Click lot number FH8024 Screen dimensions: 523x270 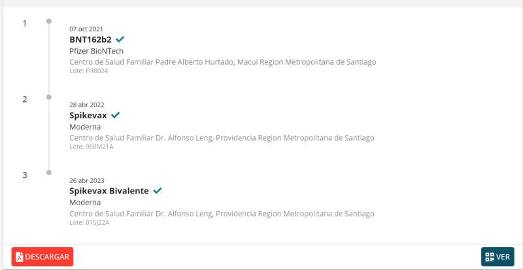tap(89, 71)
